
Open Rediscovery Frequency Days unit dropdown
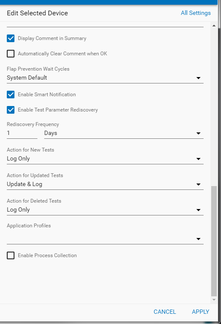[124, 133]
